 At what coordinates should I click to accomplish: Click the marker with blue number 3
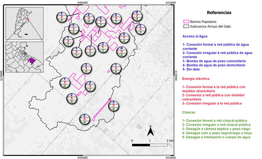pos(113,106)
